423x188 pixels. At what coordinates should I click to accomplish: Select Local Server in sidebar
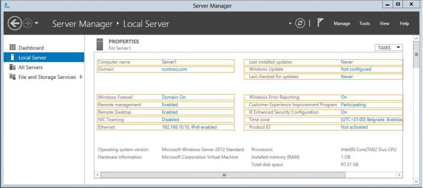pyautogui.click(x=44, y=58)
